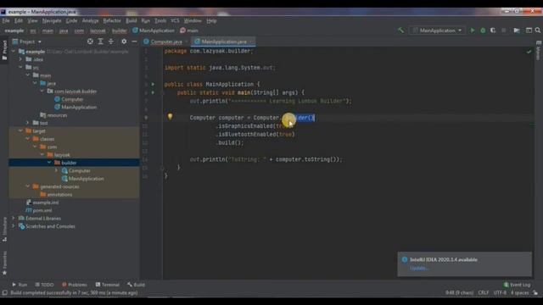Open the Favorites side tool tab

tap(4, 263)
